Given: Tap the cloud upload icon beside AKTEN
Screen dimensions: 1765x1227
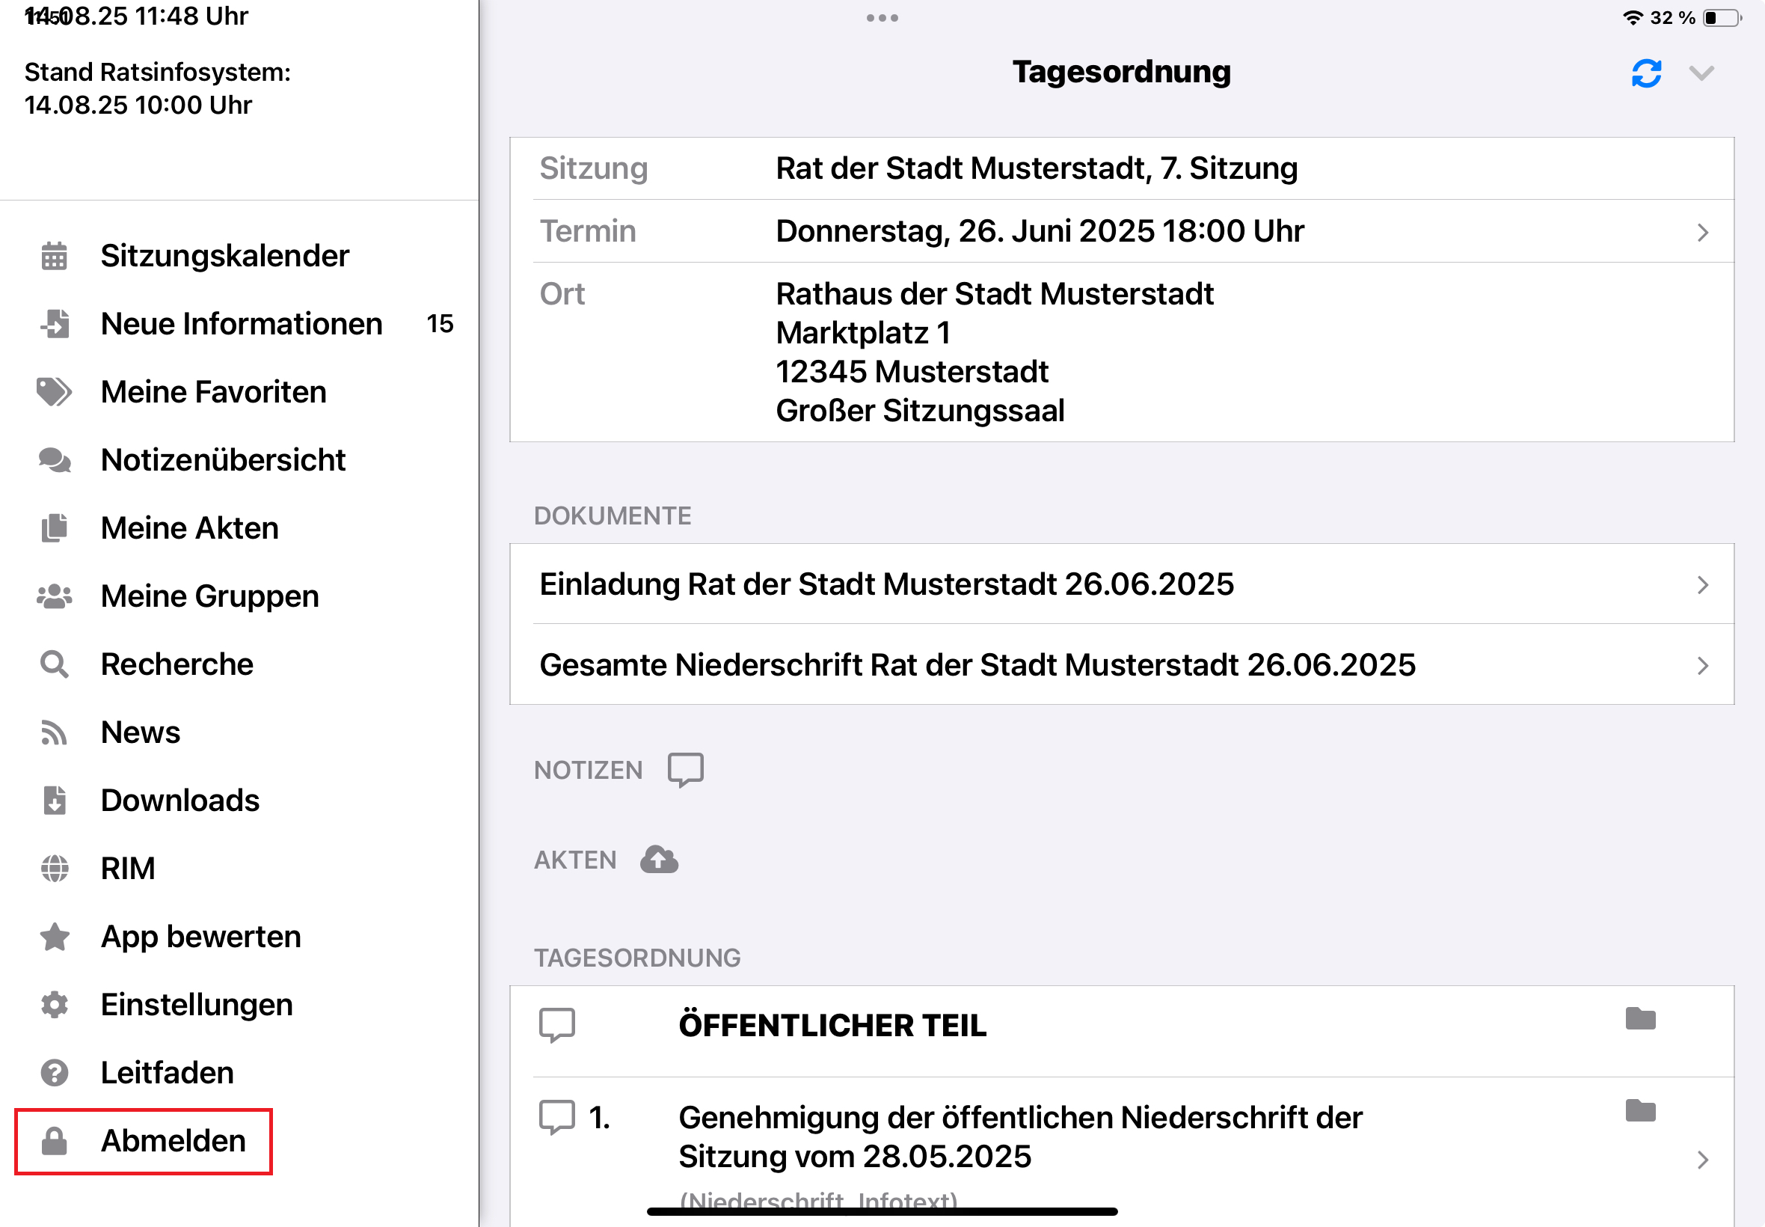Looking at the screenshot, I should (660, 860).
